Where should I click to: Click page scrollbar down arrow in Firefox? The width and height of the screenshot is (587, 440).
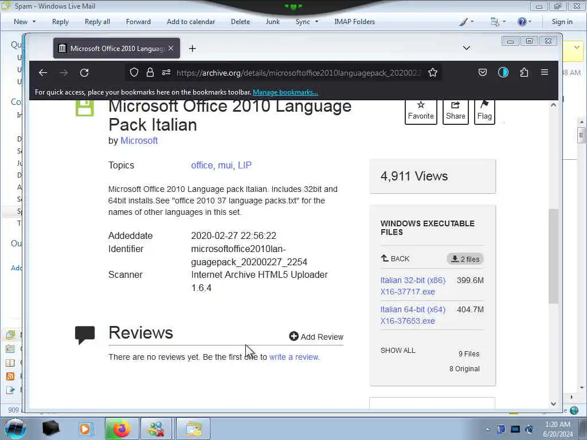[554, 404]
